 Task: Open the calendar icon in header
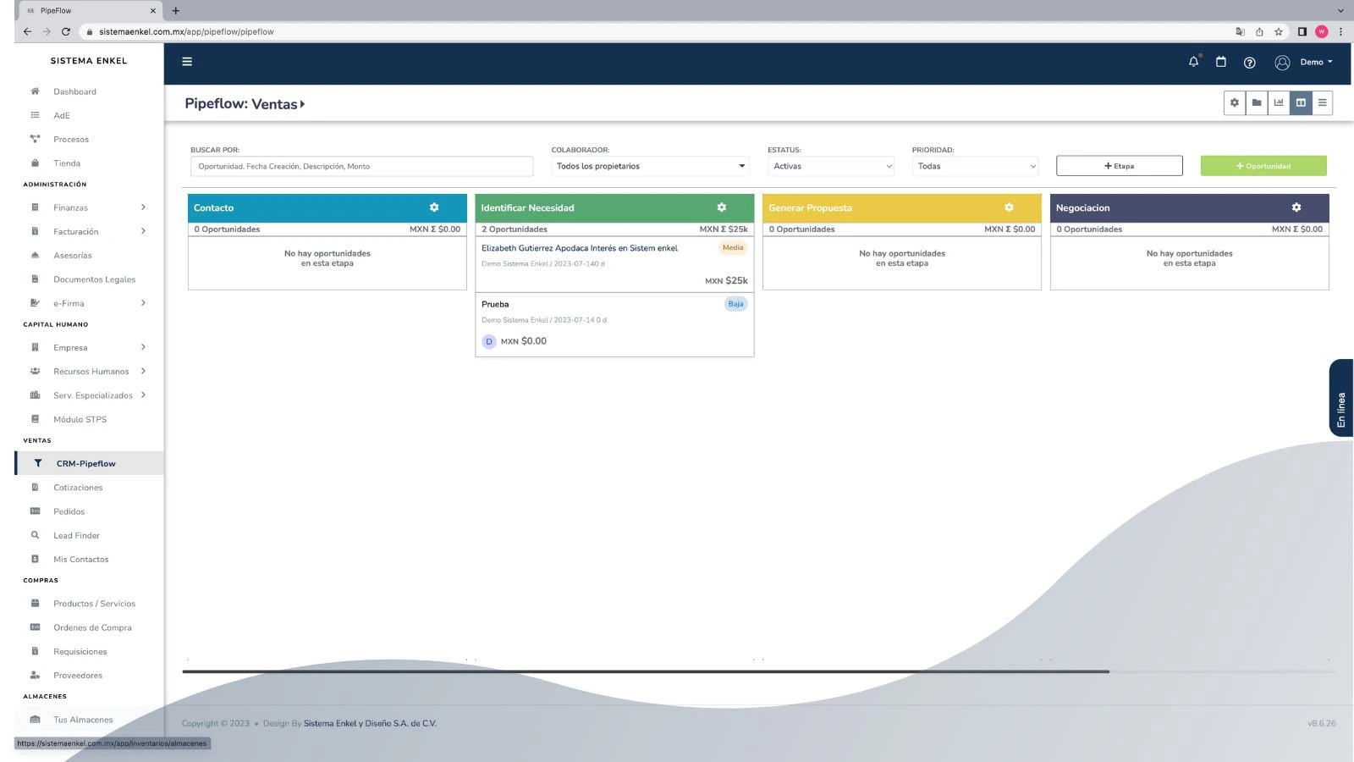pyautogui.click(x=1220, y=62)
